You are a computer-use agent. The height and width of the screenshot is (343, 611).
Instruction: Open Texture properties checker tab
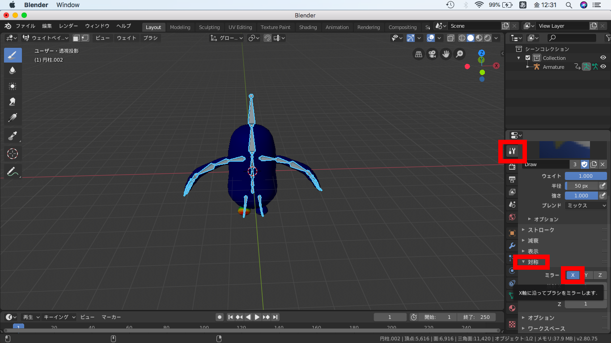(512, 324)
